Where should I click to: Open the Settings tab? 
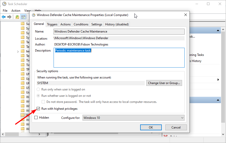tap(97, 24)
